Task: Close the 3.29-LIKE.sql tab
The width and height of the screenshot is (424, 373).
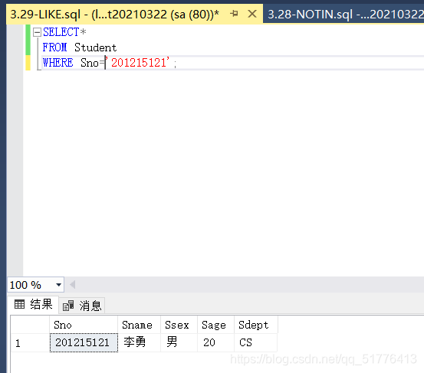Action: (x=252, y=14)
